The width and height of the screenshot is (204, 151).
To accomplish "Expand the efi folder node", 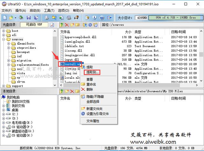I will (4, 35).
